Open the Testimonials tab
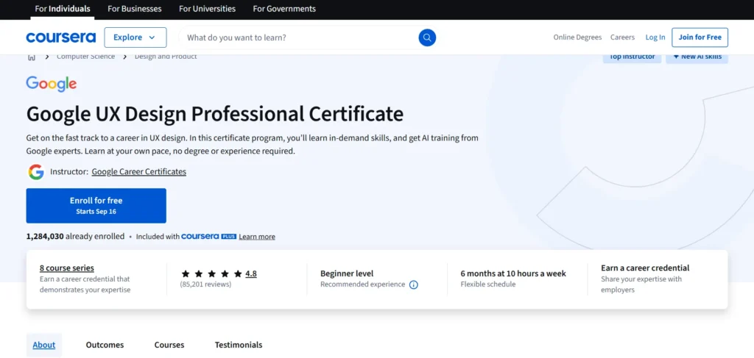Viewport: 754px width, 358px height. click(238, 345)
